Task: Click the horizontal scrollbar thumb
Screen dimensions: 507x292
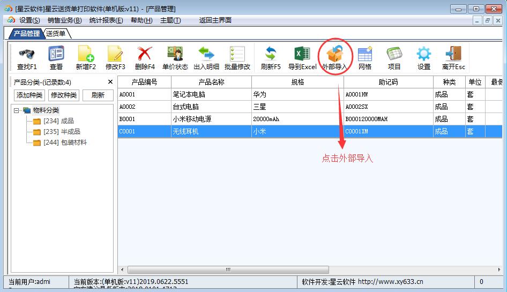Action: tap(228, 269)
